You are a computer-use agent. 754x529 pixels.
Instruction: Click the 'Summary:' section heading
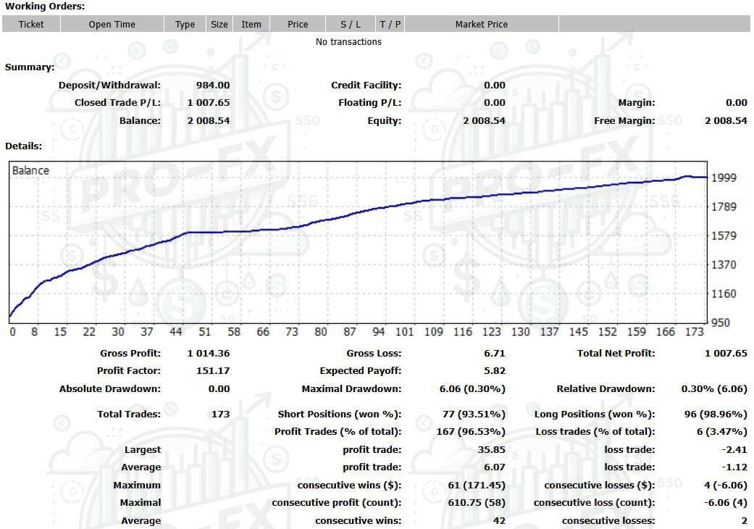click(x=30, y=67)
